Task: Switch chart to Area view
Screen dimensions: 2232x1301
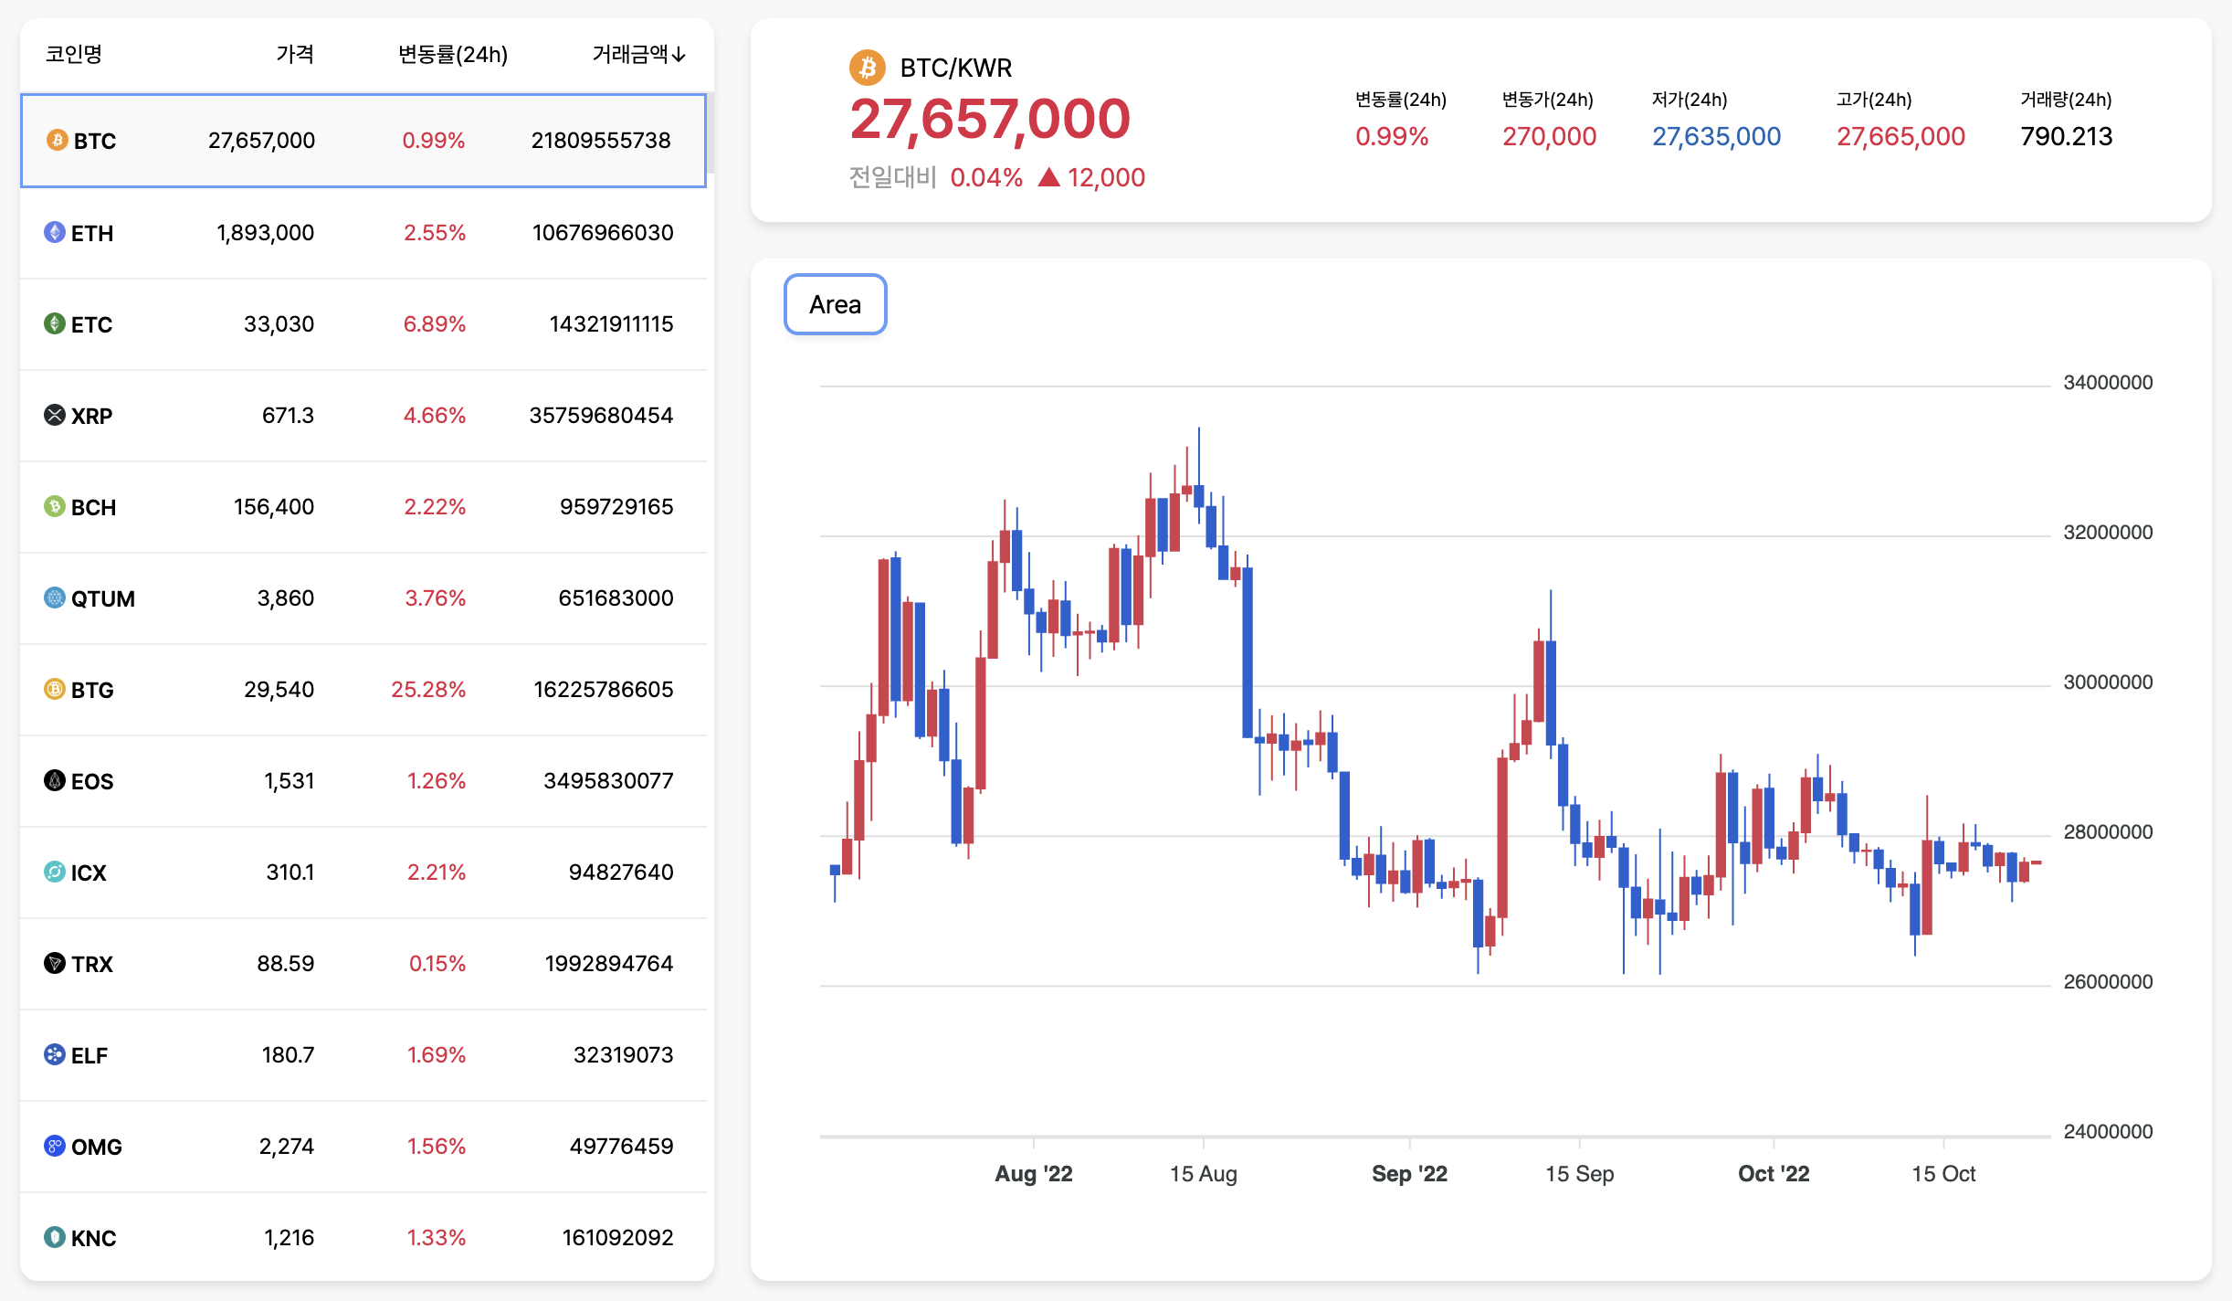Action: click(834, 304)
